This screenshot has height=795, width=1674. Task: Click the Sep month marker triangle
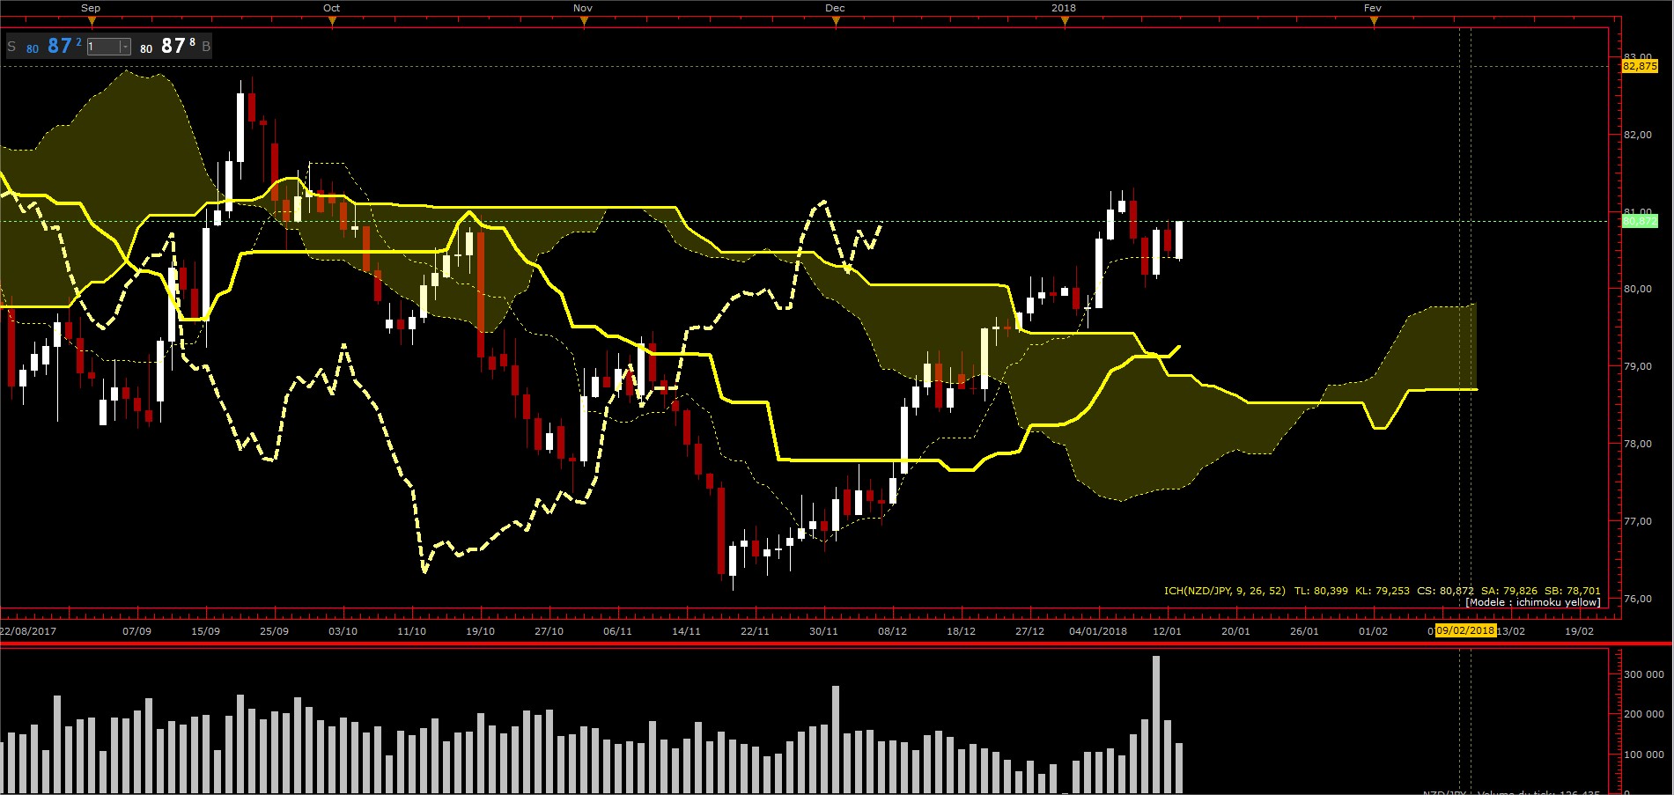click(91, 22)
